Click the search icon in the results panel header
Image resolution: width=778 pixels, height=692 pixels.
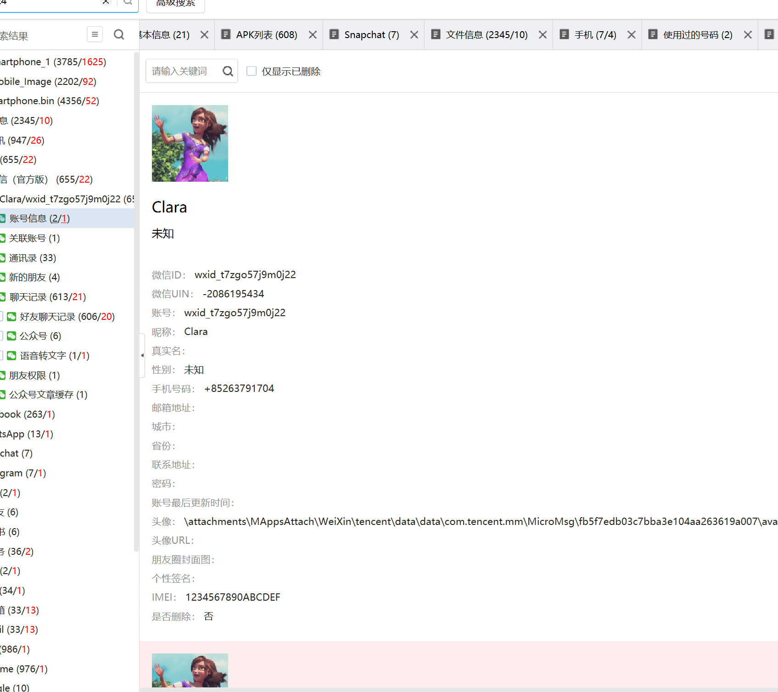tap(119, 34)
